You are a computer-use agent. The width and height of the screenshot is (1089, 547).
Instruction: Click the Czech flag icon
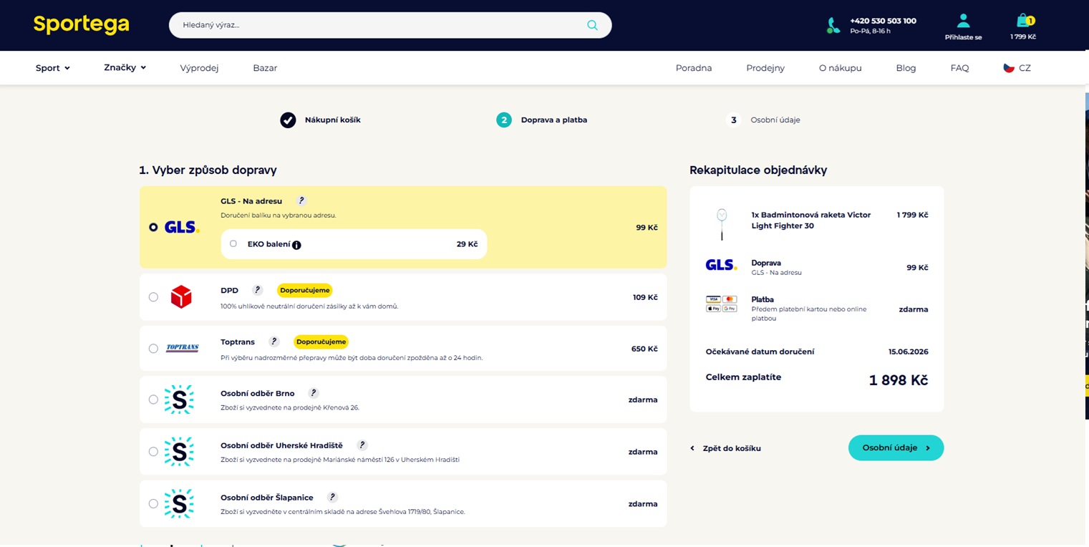[1009, 68]
